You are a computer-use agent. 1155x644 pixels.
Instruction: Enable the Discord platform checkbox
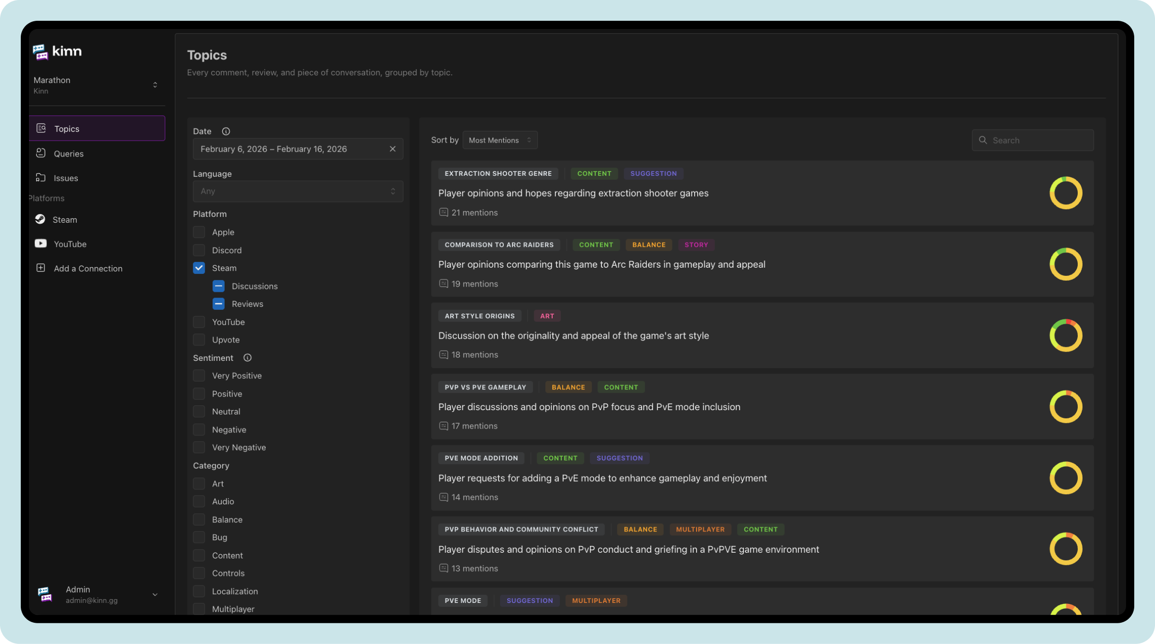click(x=199, y=250)
